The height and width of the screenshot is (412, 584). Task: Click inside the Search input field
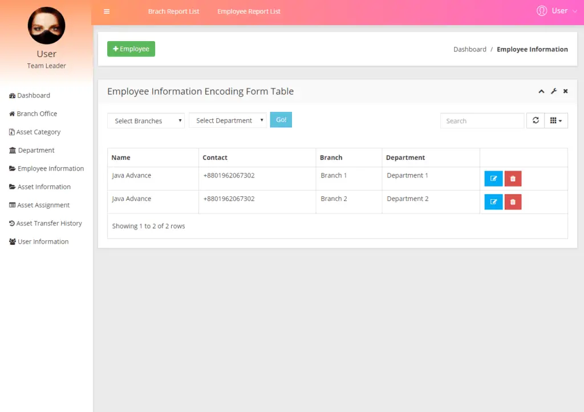482,120
